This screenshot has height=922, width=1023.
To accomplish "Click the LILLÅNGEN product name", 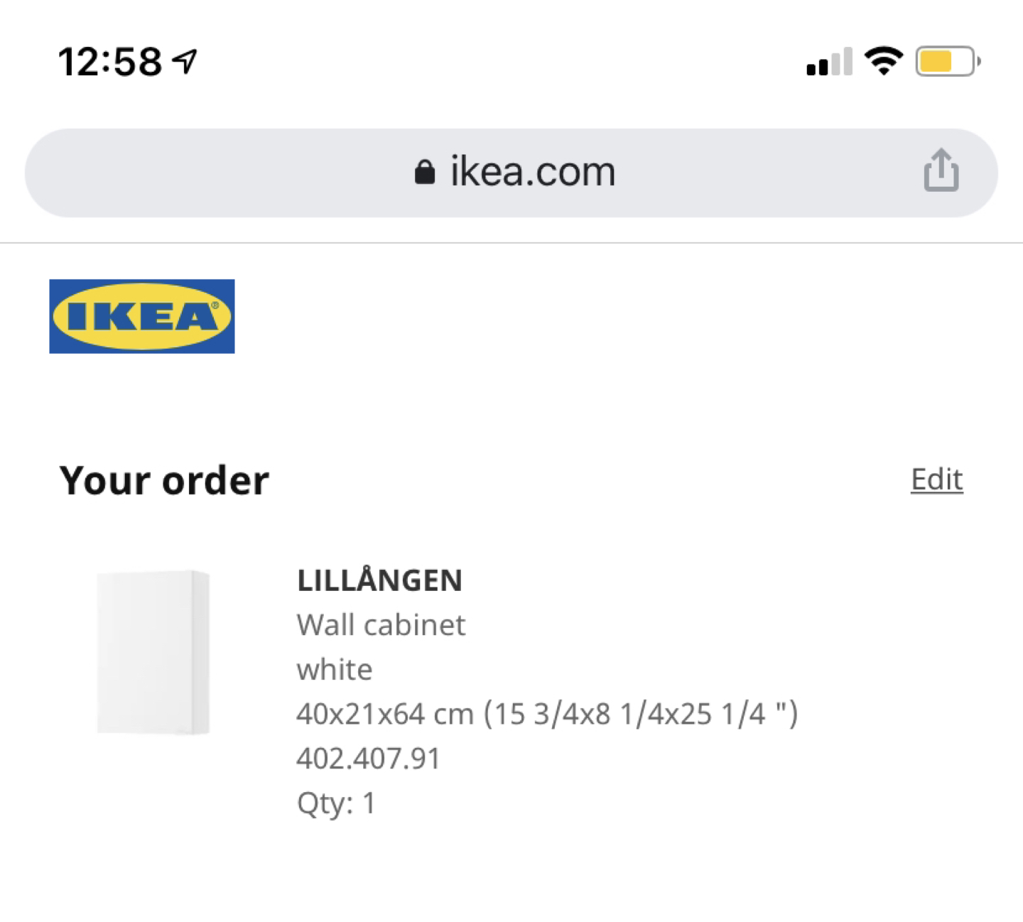I will (379, 580).
